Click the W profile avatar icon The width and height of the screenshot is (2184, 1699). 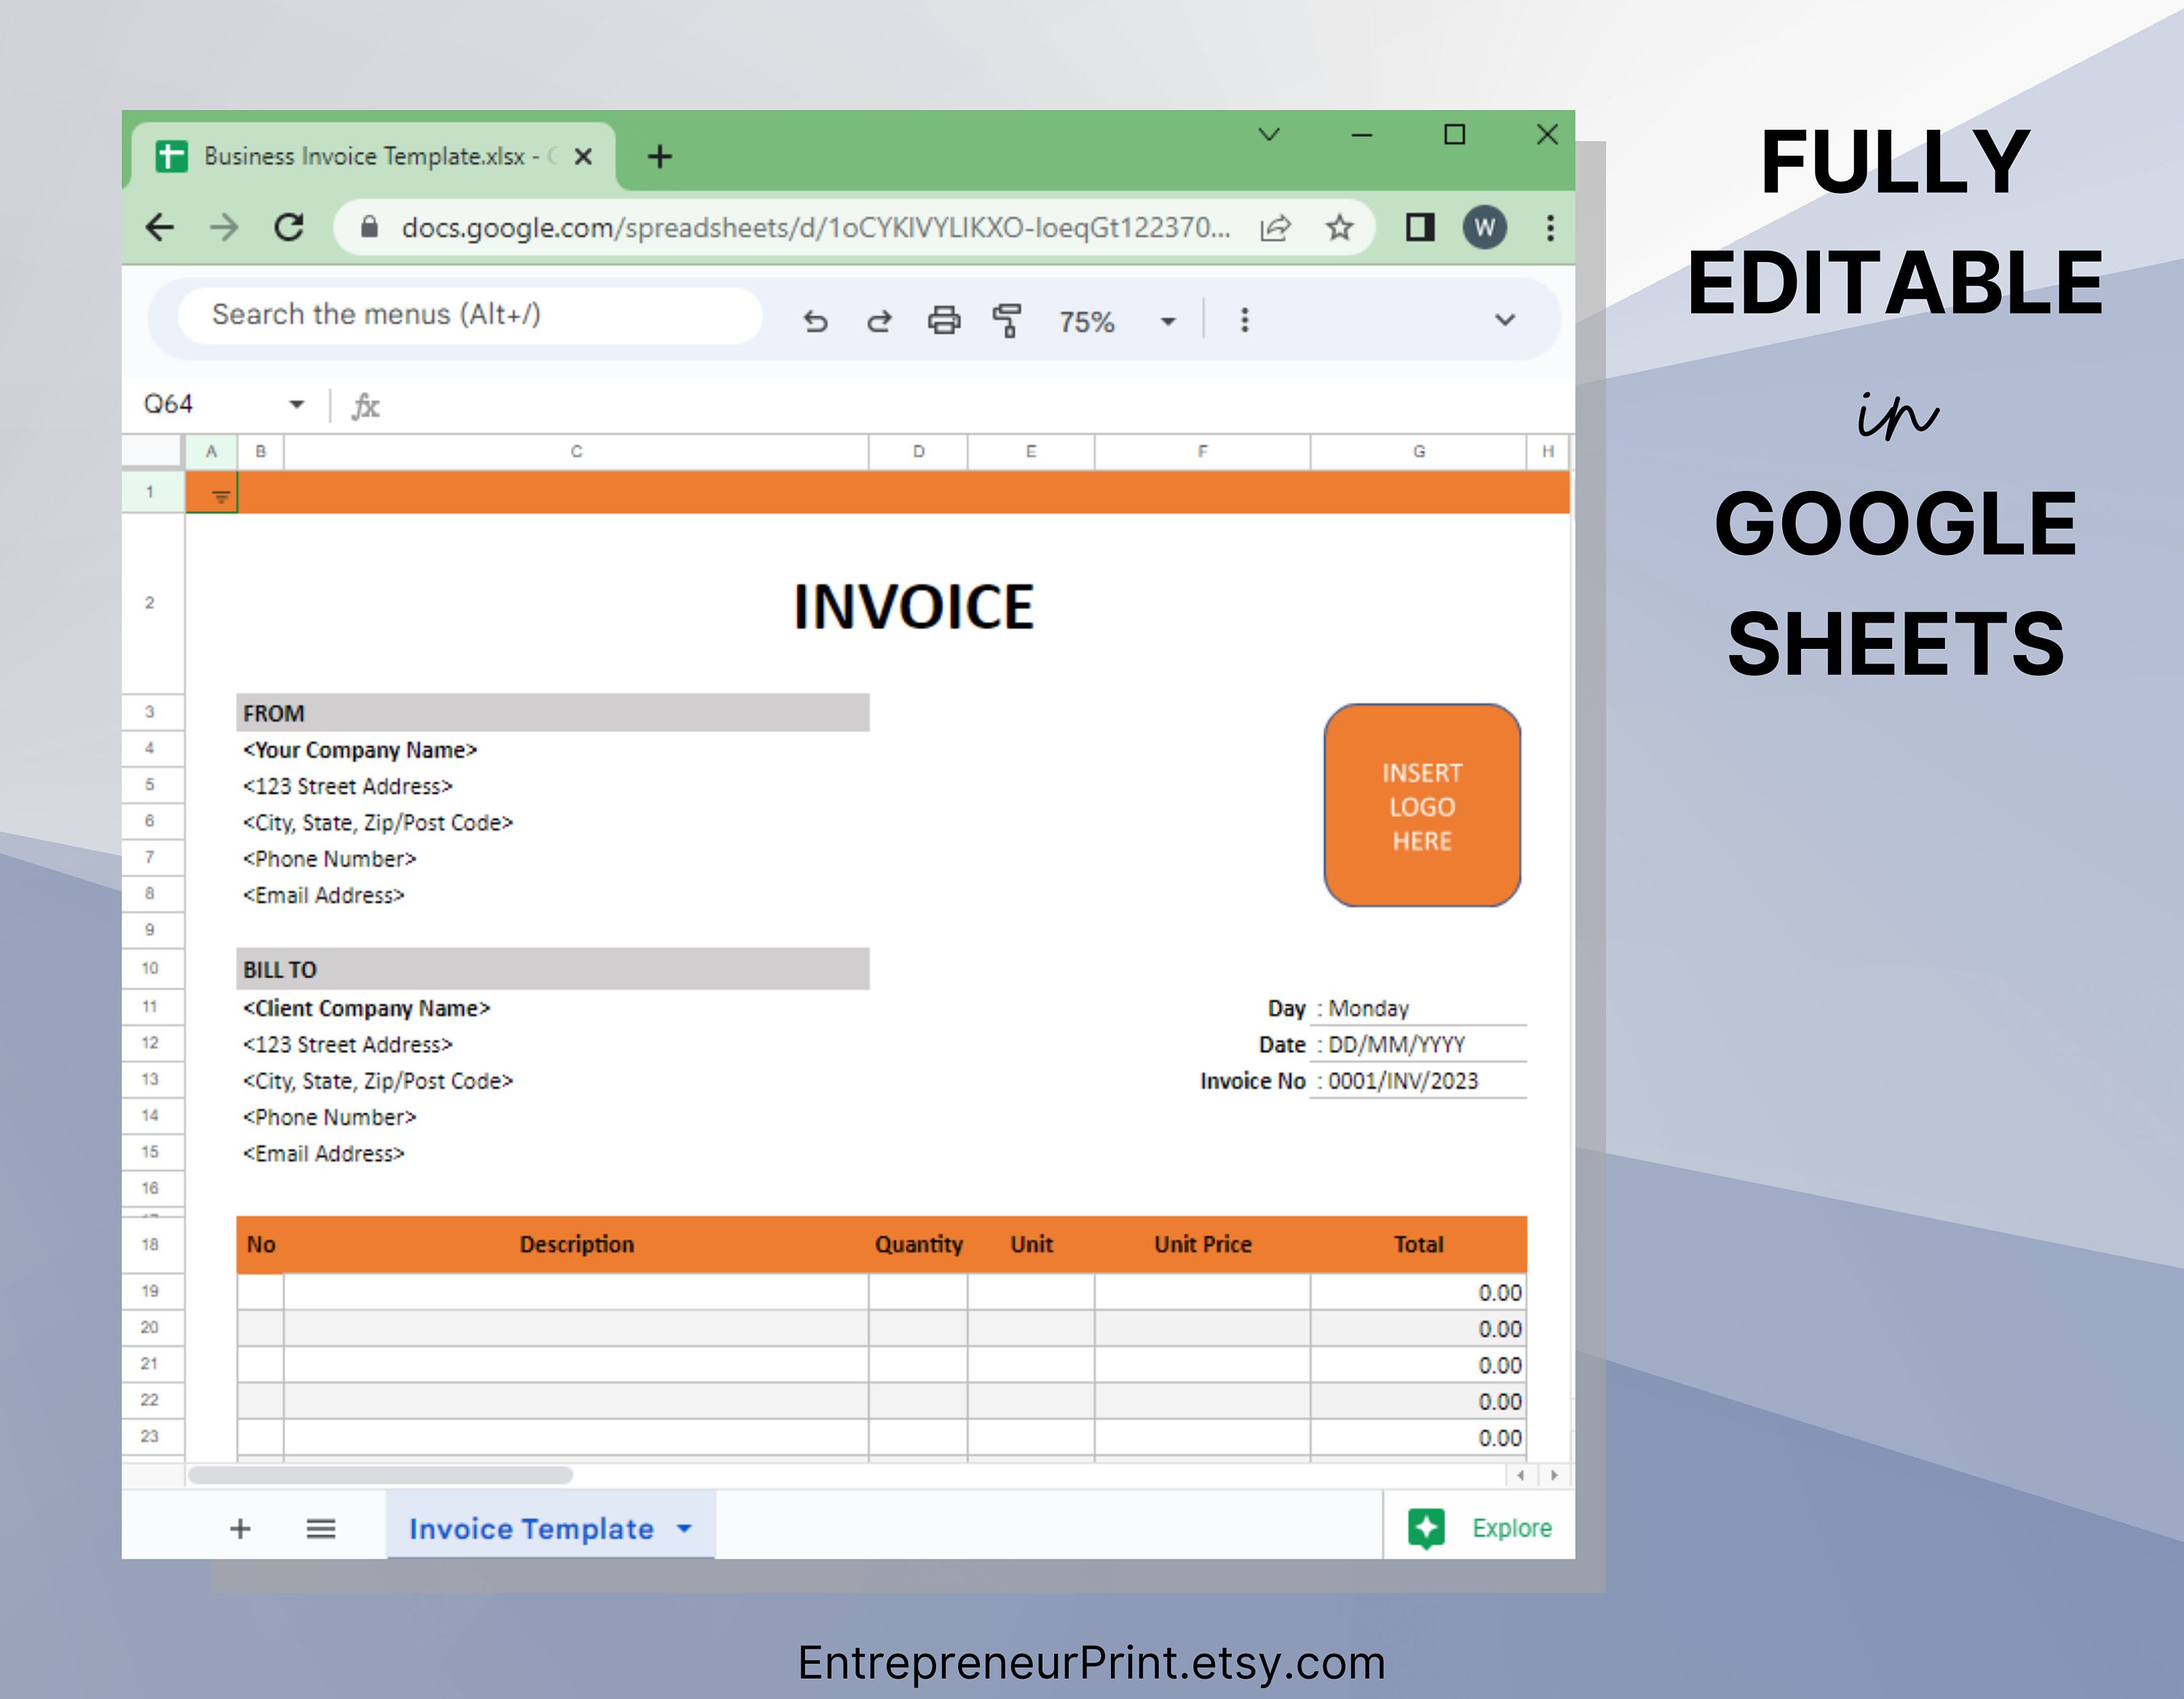(x=1486, y=227)
